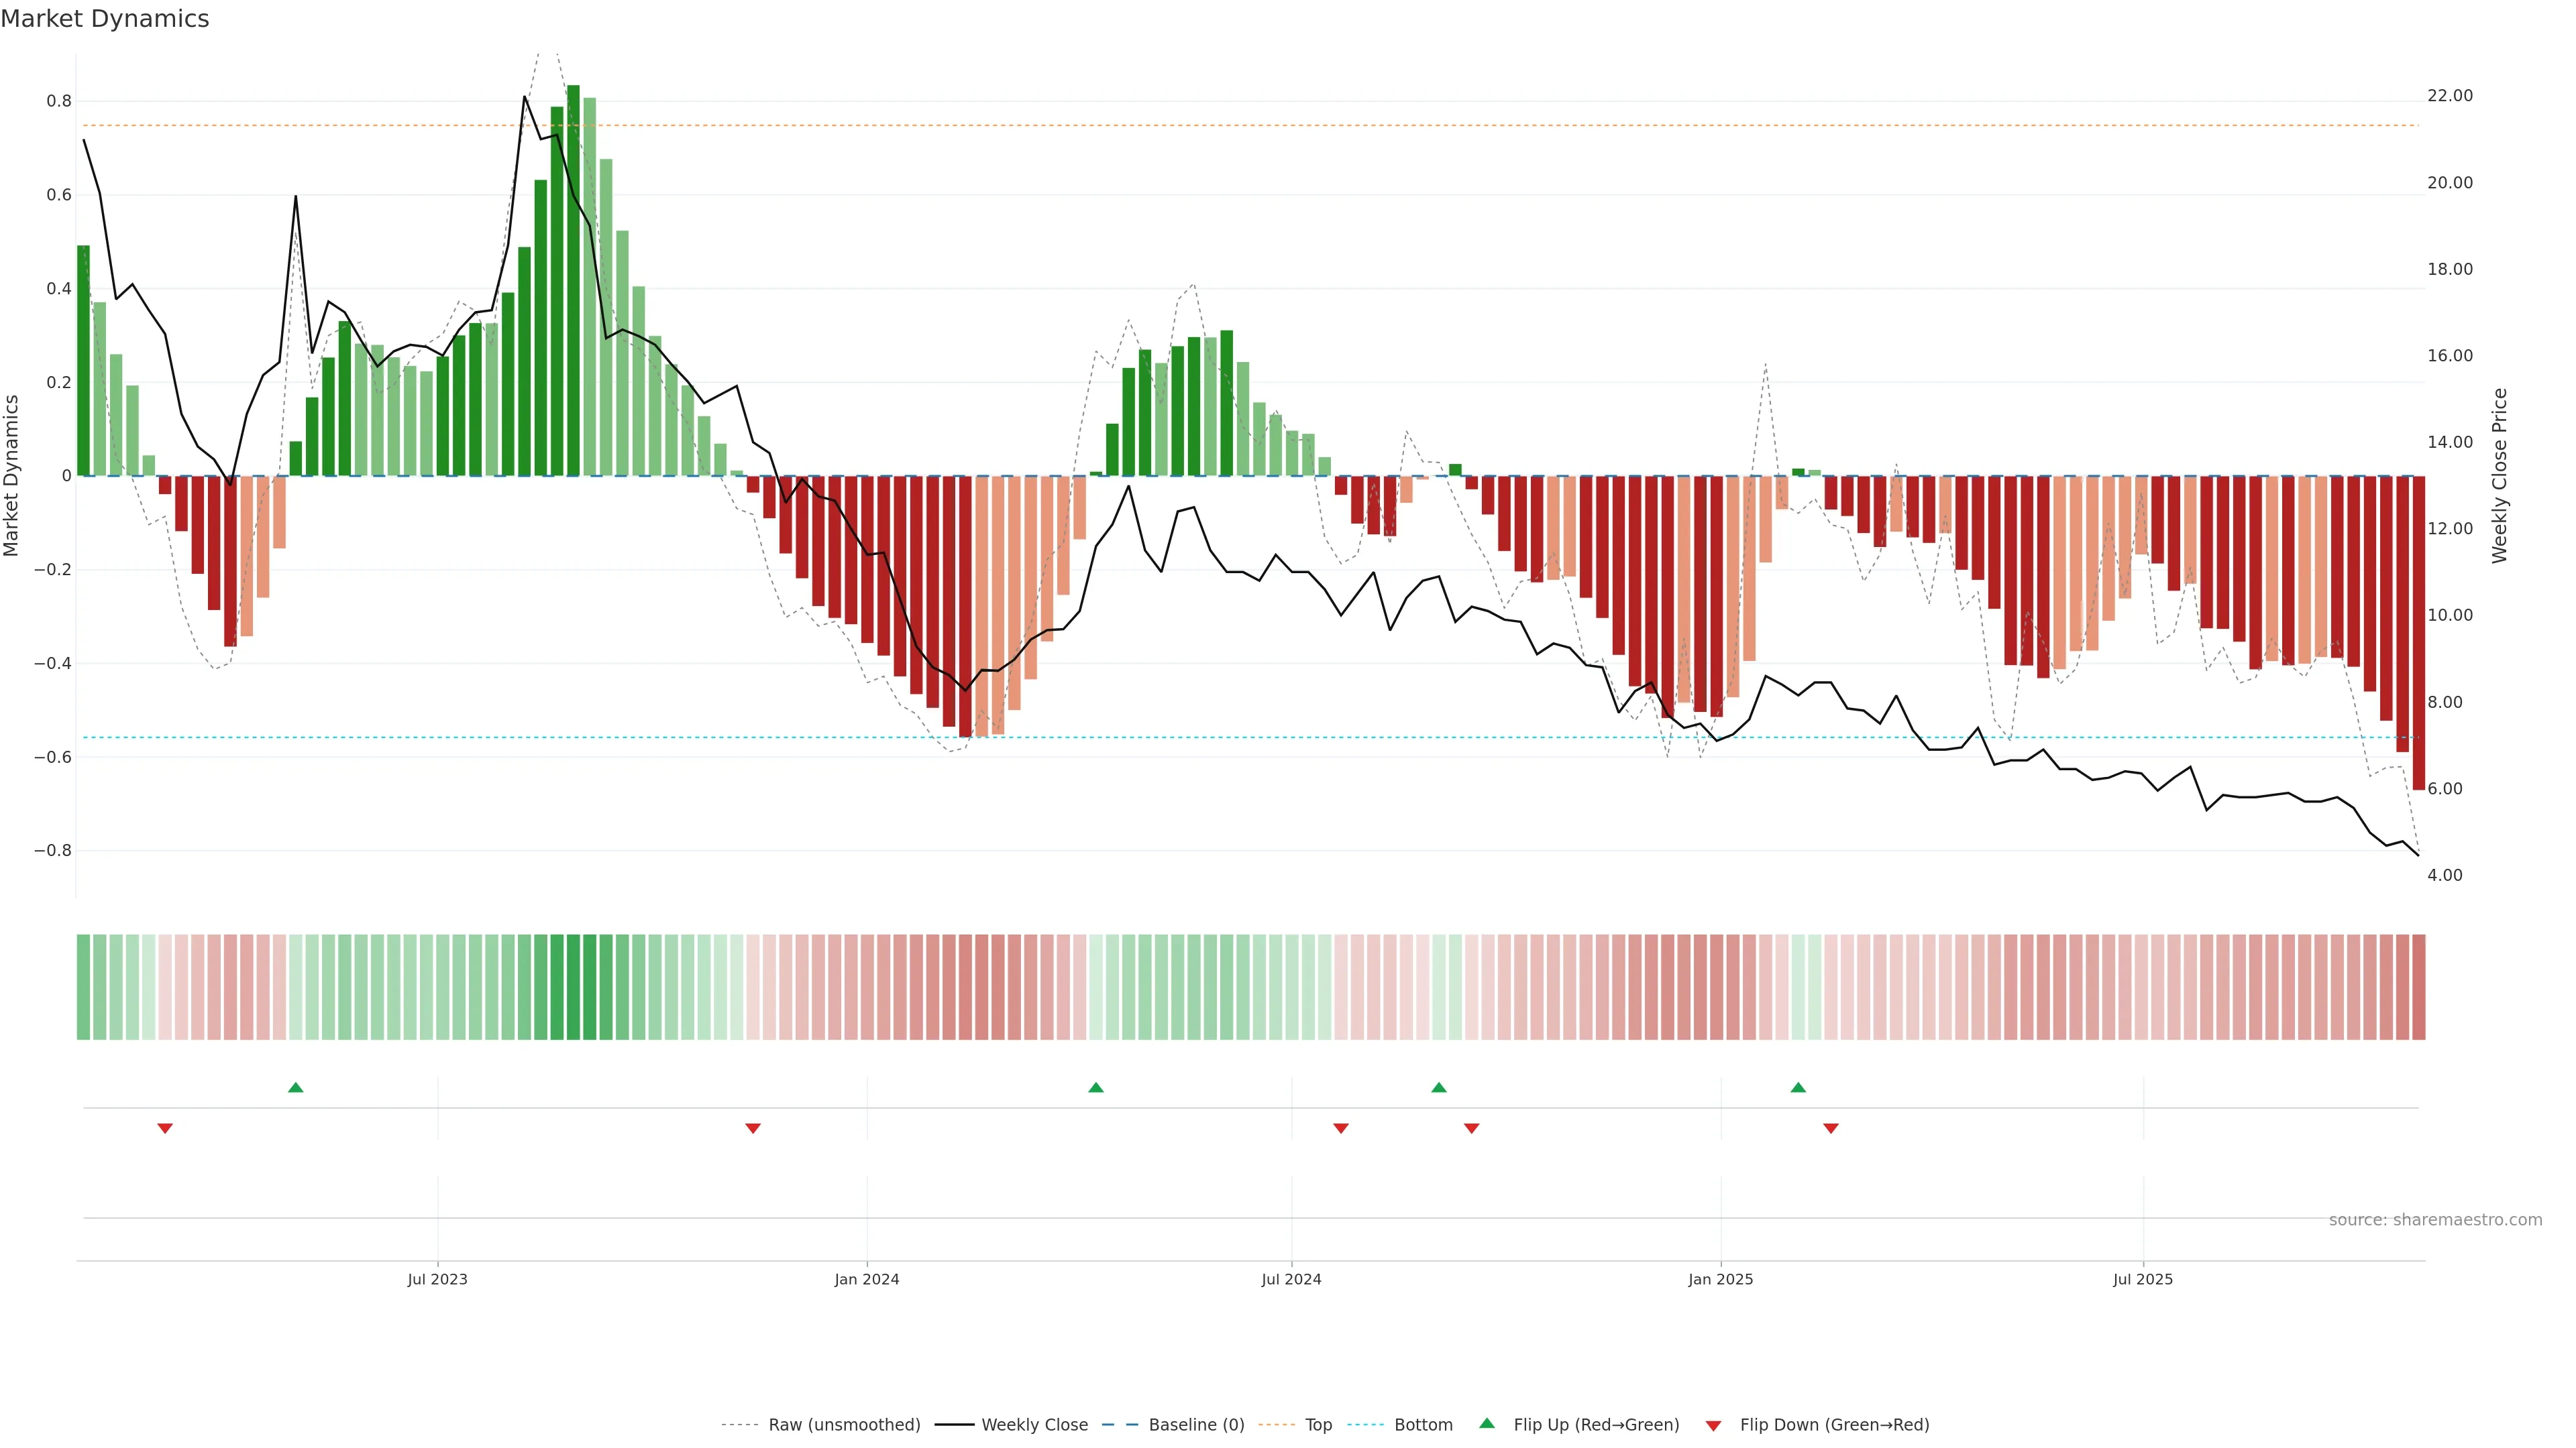
Task: Click the red flip-down marker right after Jul 2024
Action: point(1341,1128)
